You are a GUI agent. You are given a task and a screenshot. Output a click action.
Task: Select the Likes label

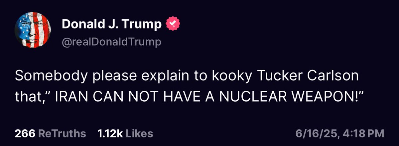pyautogui.click(x=139, y=133)
